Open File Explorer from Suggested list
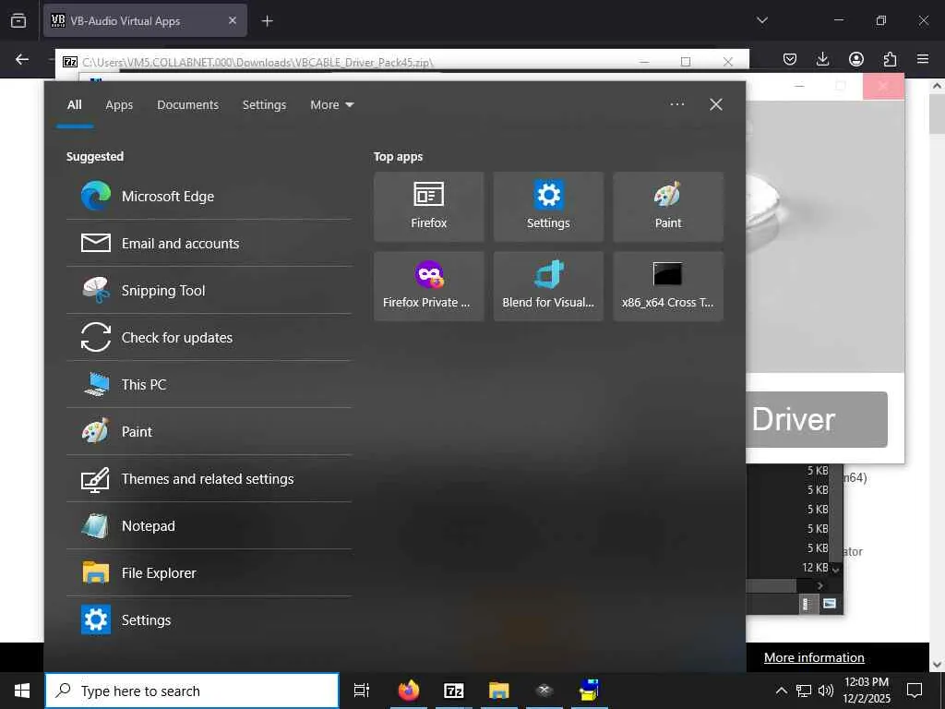This screenshot has width=945, height=709. click(209, 572)
